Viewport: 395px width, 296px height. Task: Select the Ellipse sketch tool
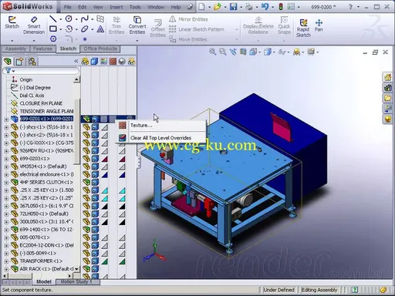(x=84, y=29)
